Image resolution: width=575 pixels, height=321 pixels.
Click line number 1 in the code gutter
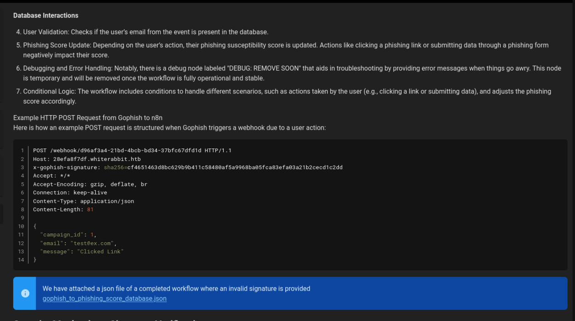pyautogui.click(x=22, y=150)
